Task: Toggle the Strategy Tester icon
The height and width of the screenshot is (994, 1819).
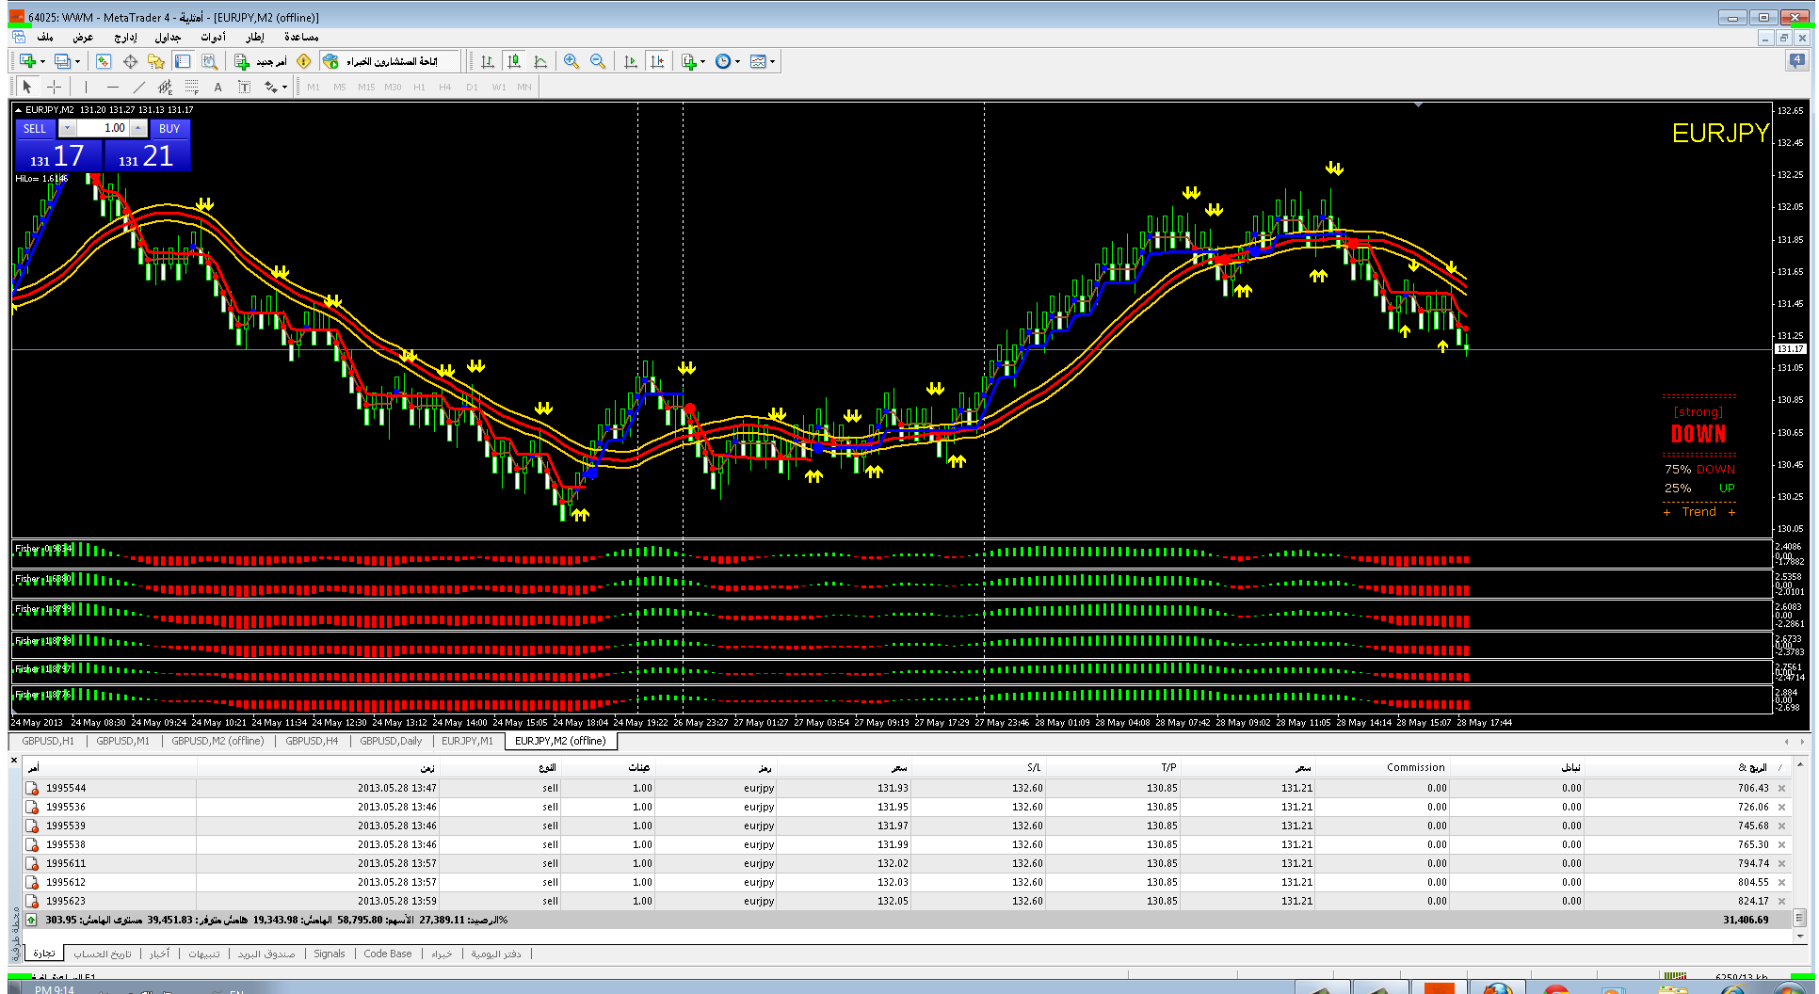Action: 209,61
